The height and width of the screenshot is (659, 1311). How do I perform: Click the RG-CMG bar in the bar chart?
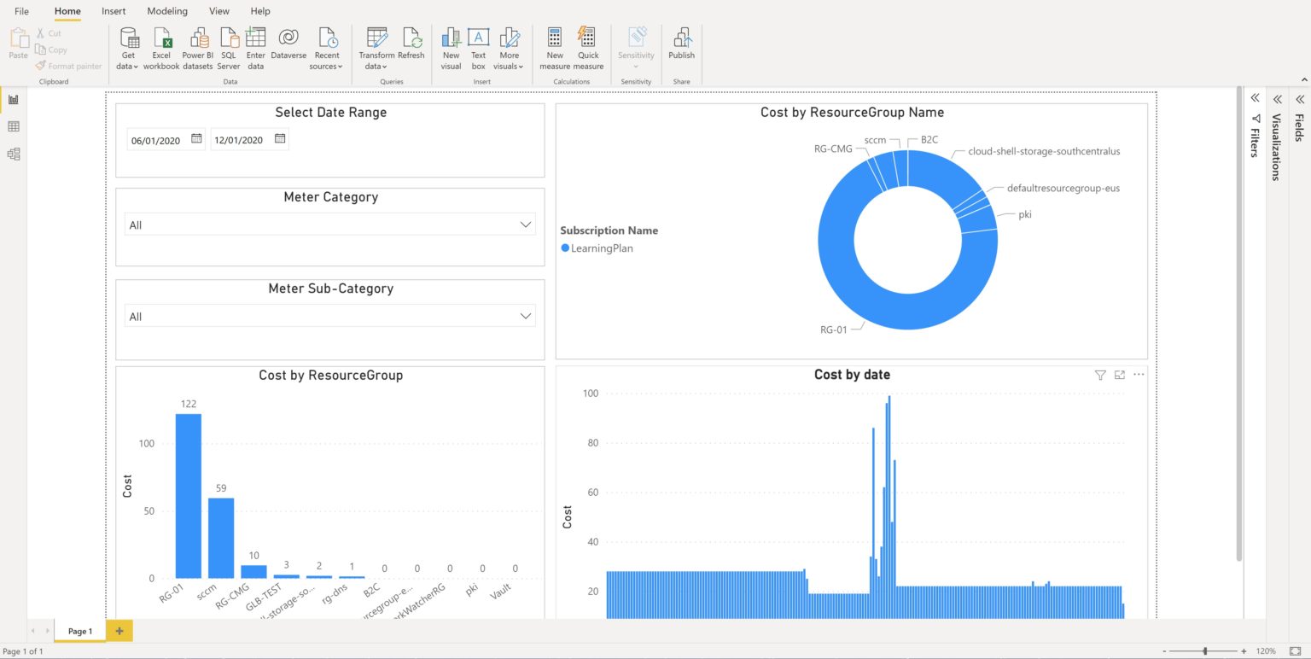pos(253,571)
